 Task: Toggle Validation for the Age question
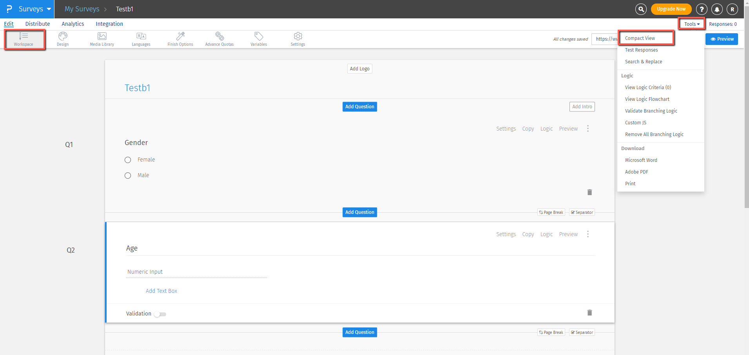(x=160, y=314)
